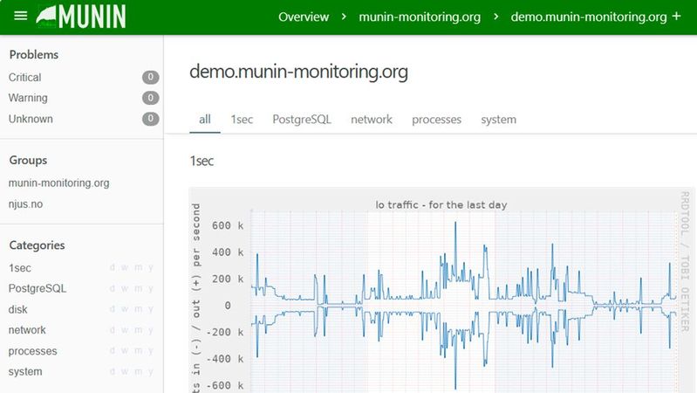Click the Munin logo
The height and width of the screenshot is (393, 697).
coord(82,17)
